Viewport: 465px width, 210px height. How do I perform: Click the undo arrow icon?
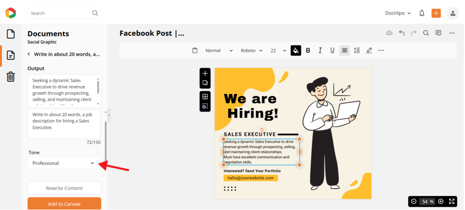(x=402, y=33)
